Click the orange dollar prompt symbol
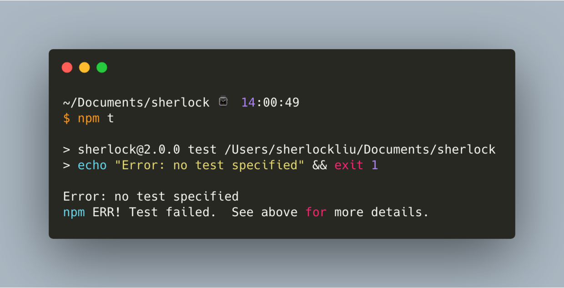 coord(67,119)
